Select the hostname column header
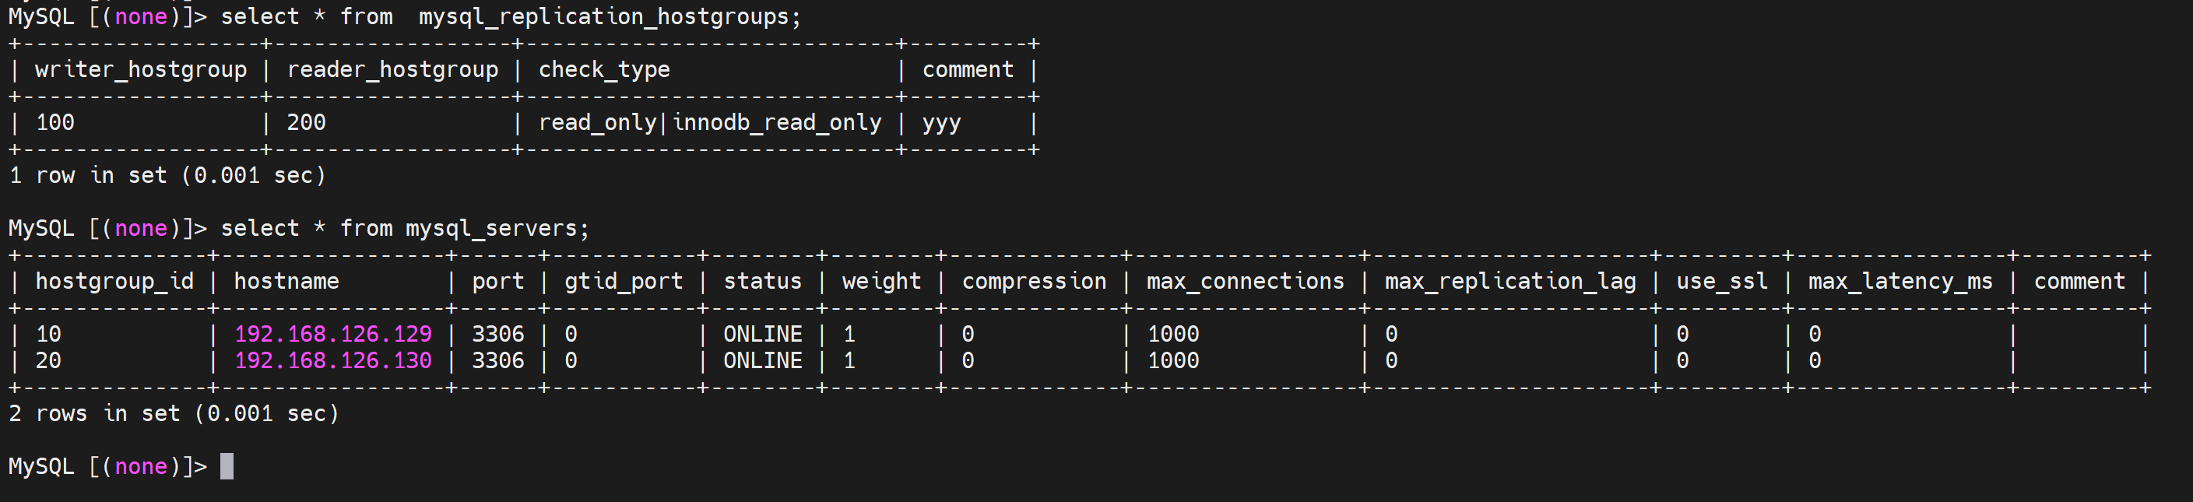The image size is (2193, 502). click(x=286, y=282)
